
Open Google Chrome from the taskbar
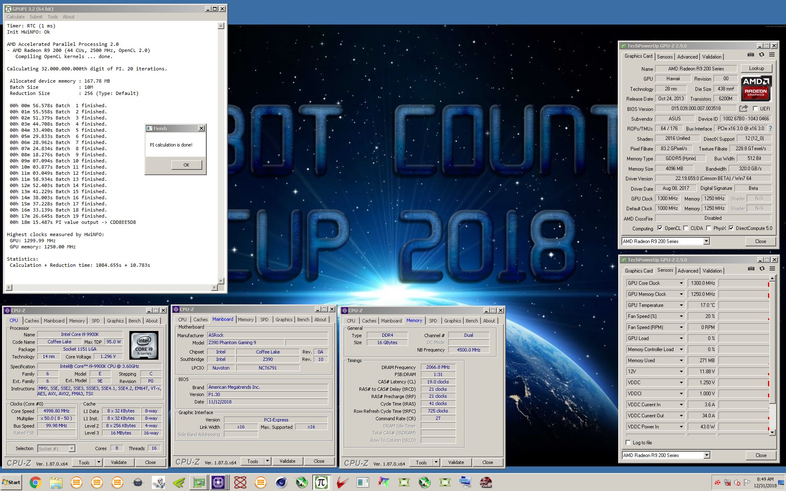[x=35, y=483]
